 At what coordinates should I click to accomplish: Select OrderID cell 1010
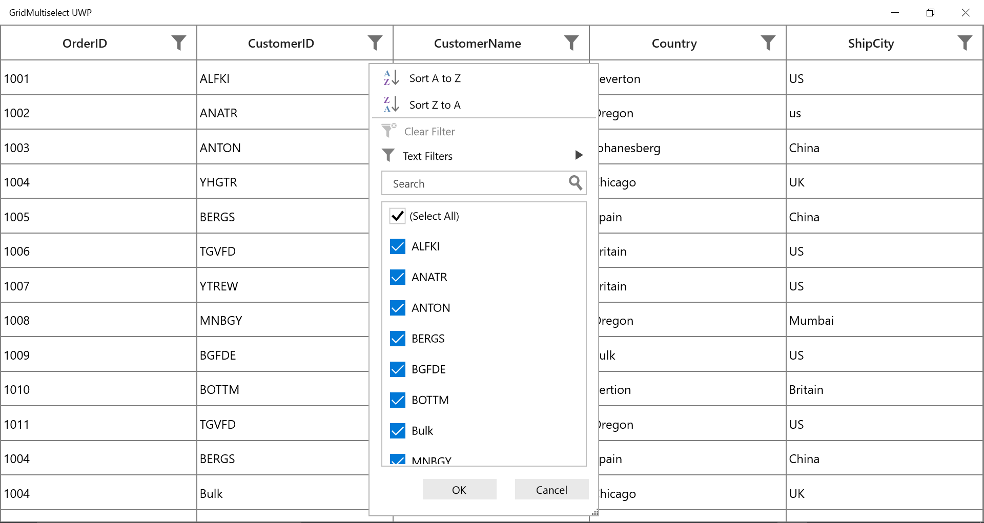(x=98, y=389)
